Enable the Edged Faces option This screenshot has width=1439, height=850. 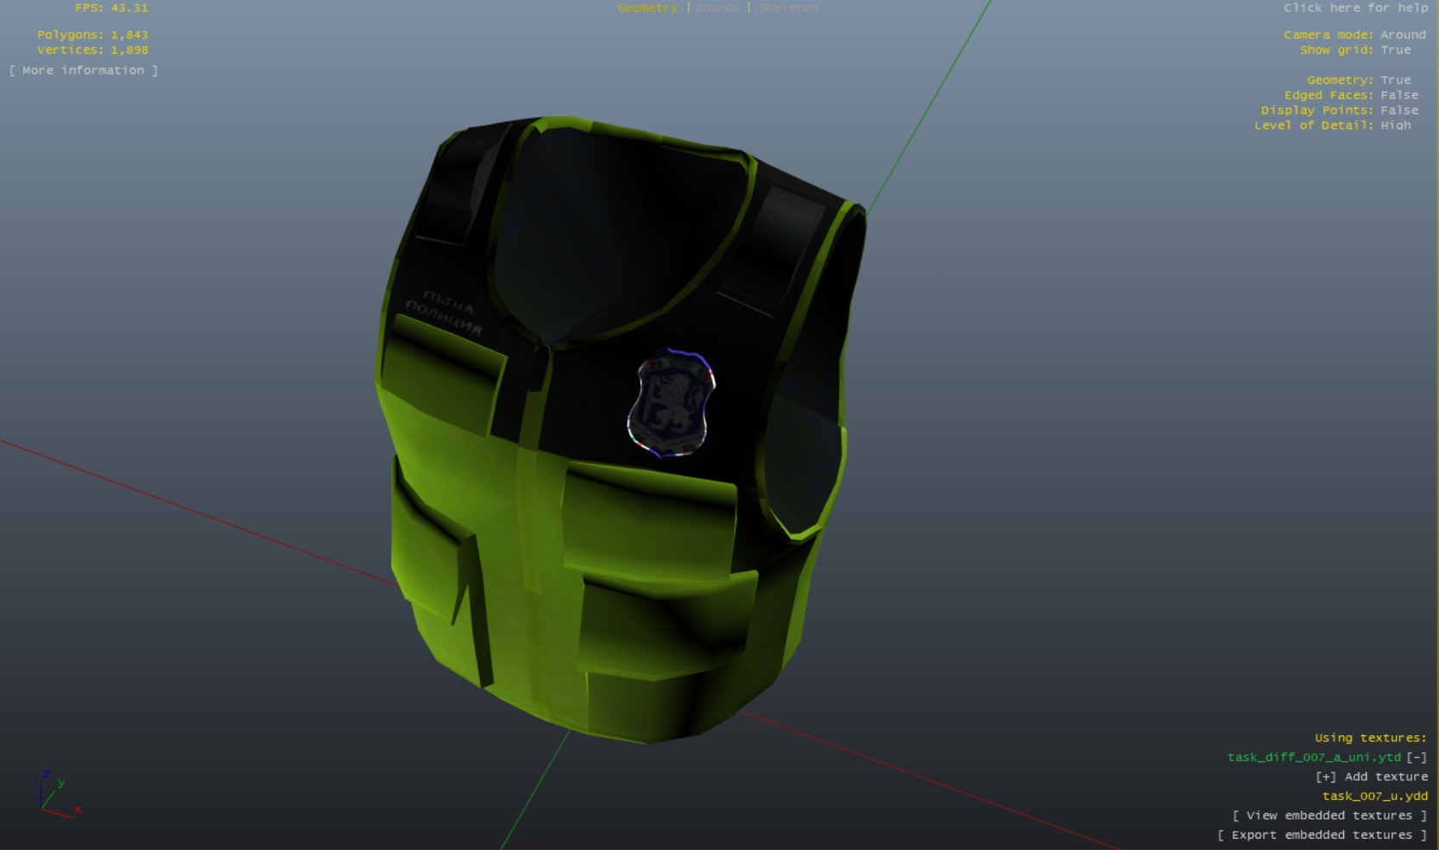[x=1398, y=95]
